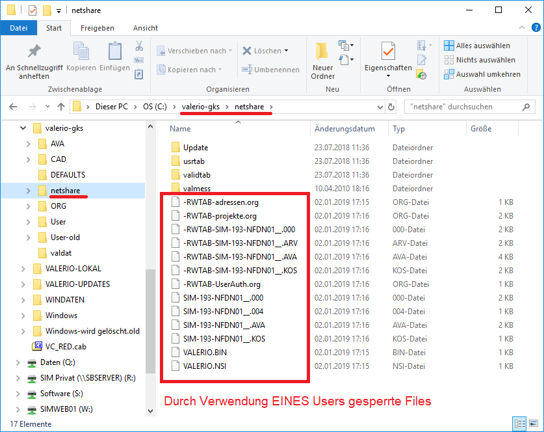This screenshot has width=544, height=432.
Task: Click the Einfügen clipboard icon
Action: [114, 51]
